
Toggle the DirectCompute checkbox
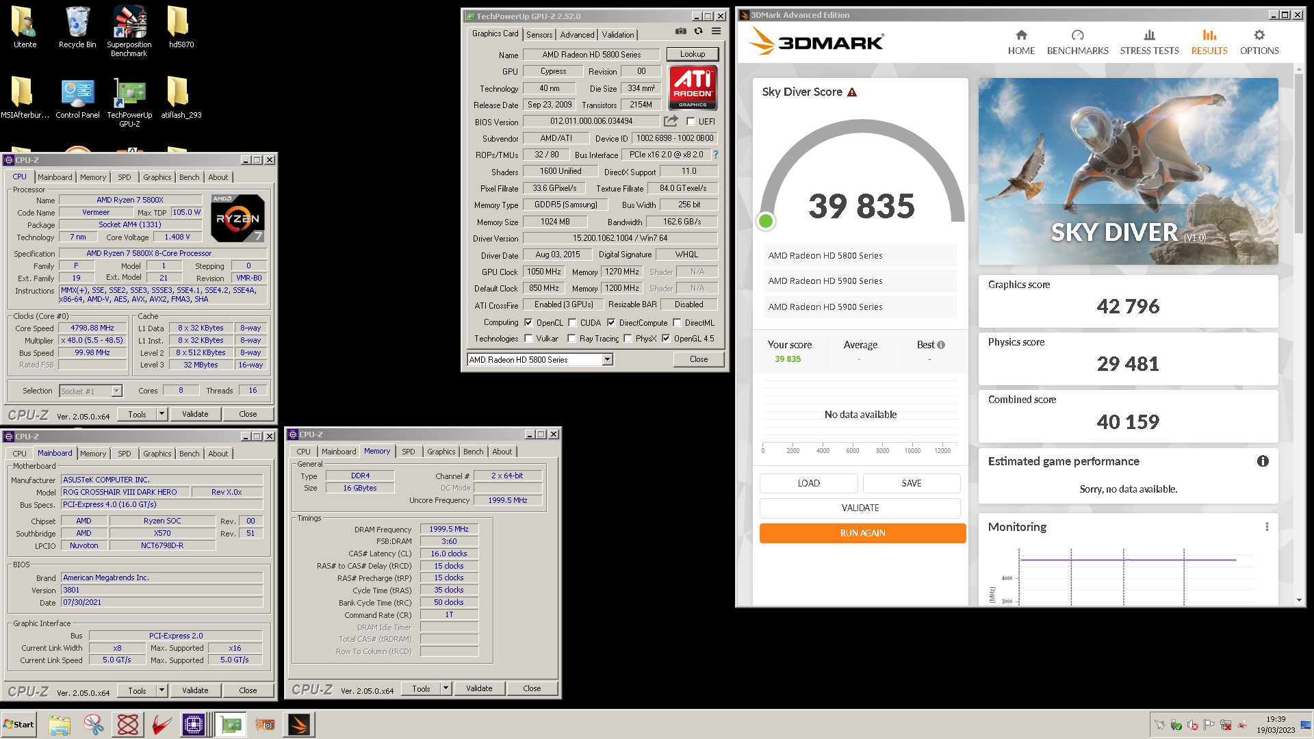(611, 323)
